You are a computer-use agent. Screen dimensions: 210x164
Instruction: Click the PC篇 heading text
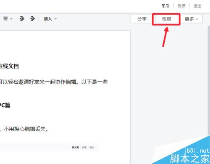pyautogui.click(x=5, y=105)
